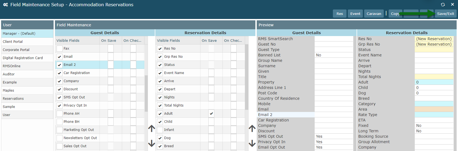458x151 pixels.
Task: Select Auditor user
Action: point(27,74)
